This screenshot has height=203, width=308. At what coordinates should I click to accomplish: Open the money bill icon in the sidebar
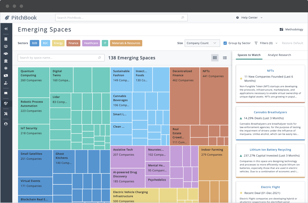(x=6, y=75)
